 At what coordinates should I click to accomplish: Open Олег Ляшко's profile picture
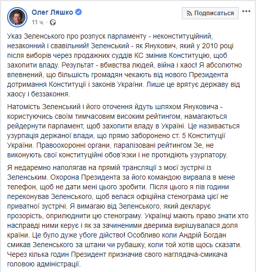[17, 17]
